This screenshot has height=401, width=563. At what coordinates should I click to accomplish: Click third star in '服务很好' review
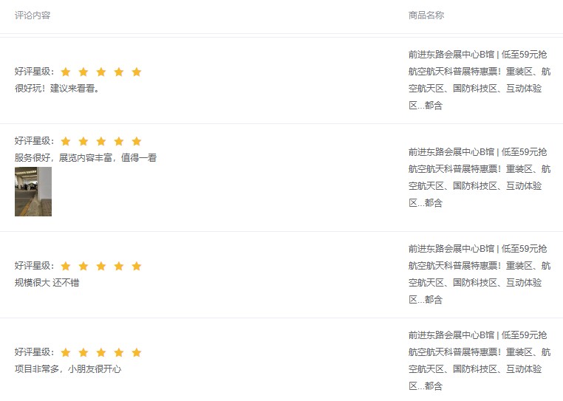(x=101, y=141)
